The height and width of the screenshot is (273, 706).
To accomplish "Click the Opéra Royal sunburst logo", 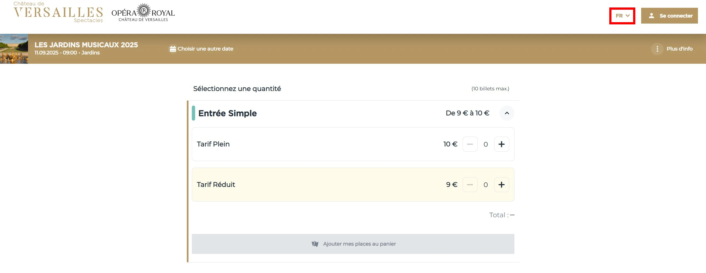I will 143,11.
